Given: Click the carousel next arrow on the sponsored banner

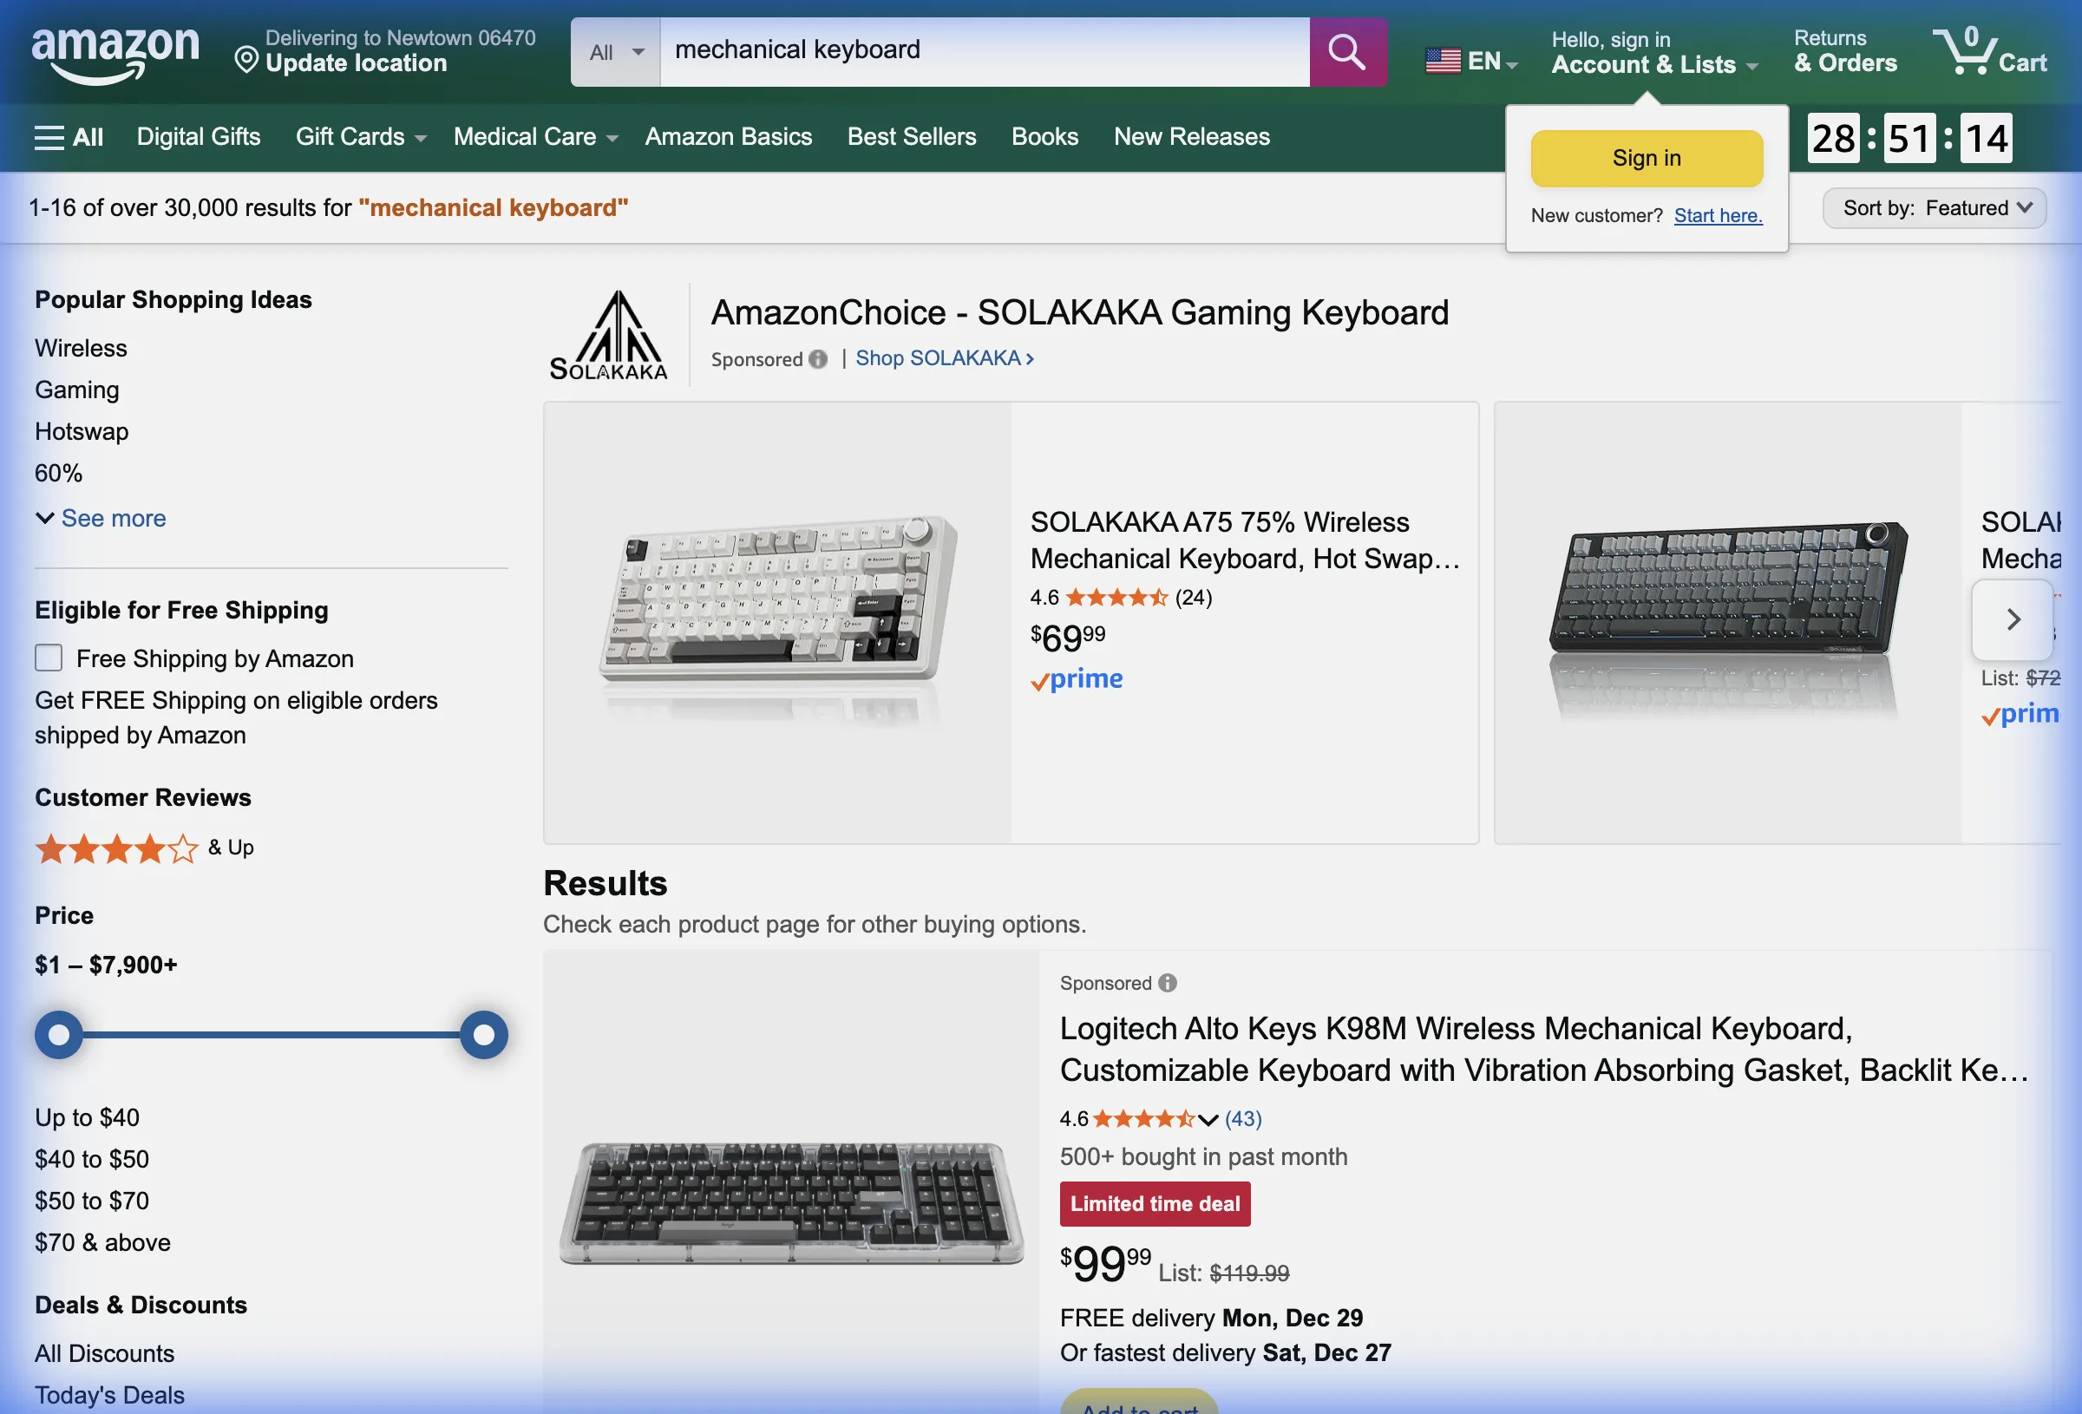Looking at the screenshot, I should tap(2012, 619).
